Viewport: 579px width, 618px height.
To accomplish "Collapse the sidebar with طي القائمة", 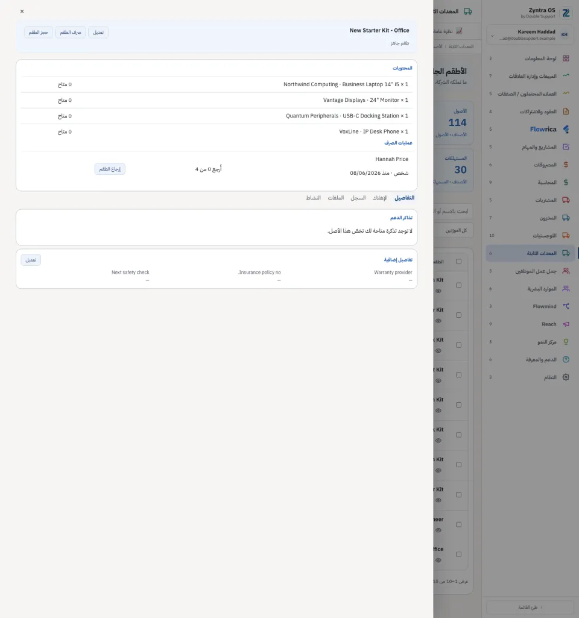I will pyautogui.click(x=530, y=607).
